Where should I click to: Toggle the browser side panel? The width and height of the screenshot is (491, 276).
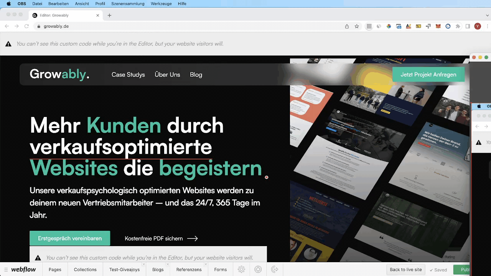(468, 26)
